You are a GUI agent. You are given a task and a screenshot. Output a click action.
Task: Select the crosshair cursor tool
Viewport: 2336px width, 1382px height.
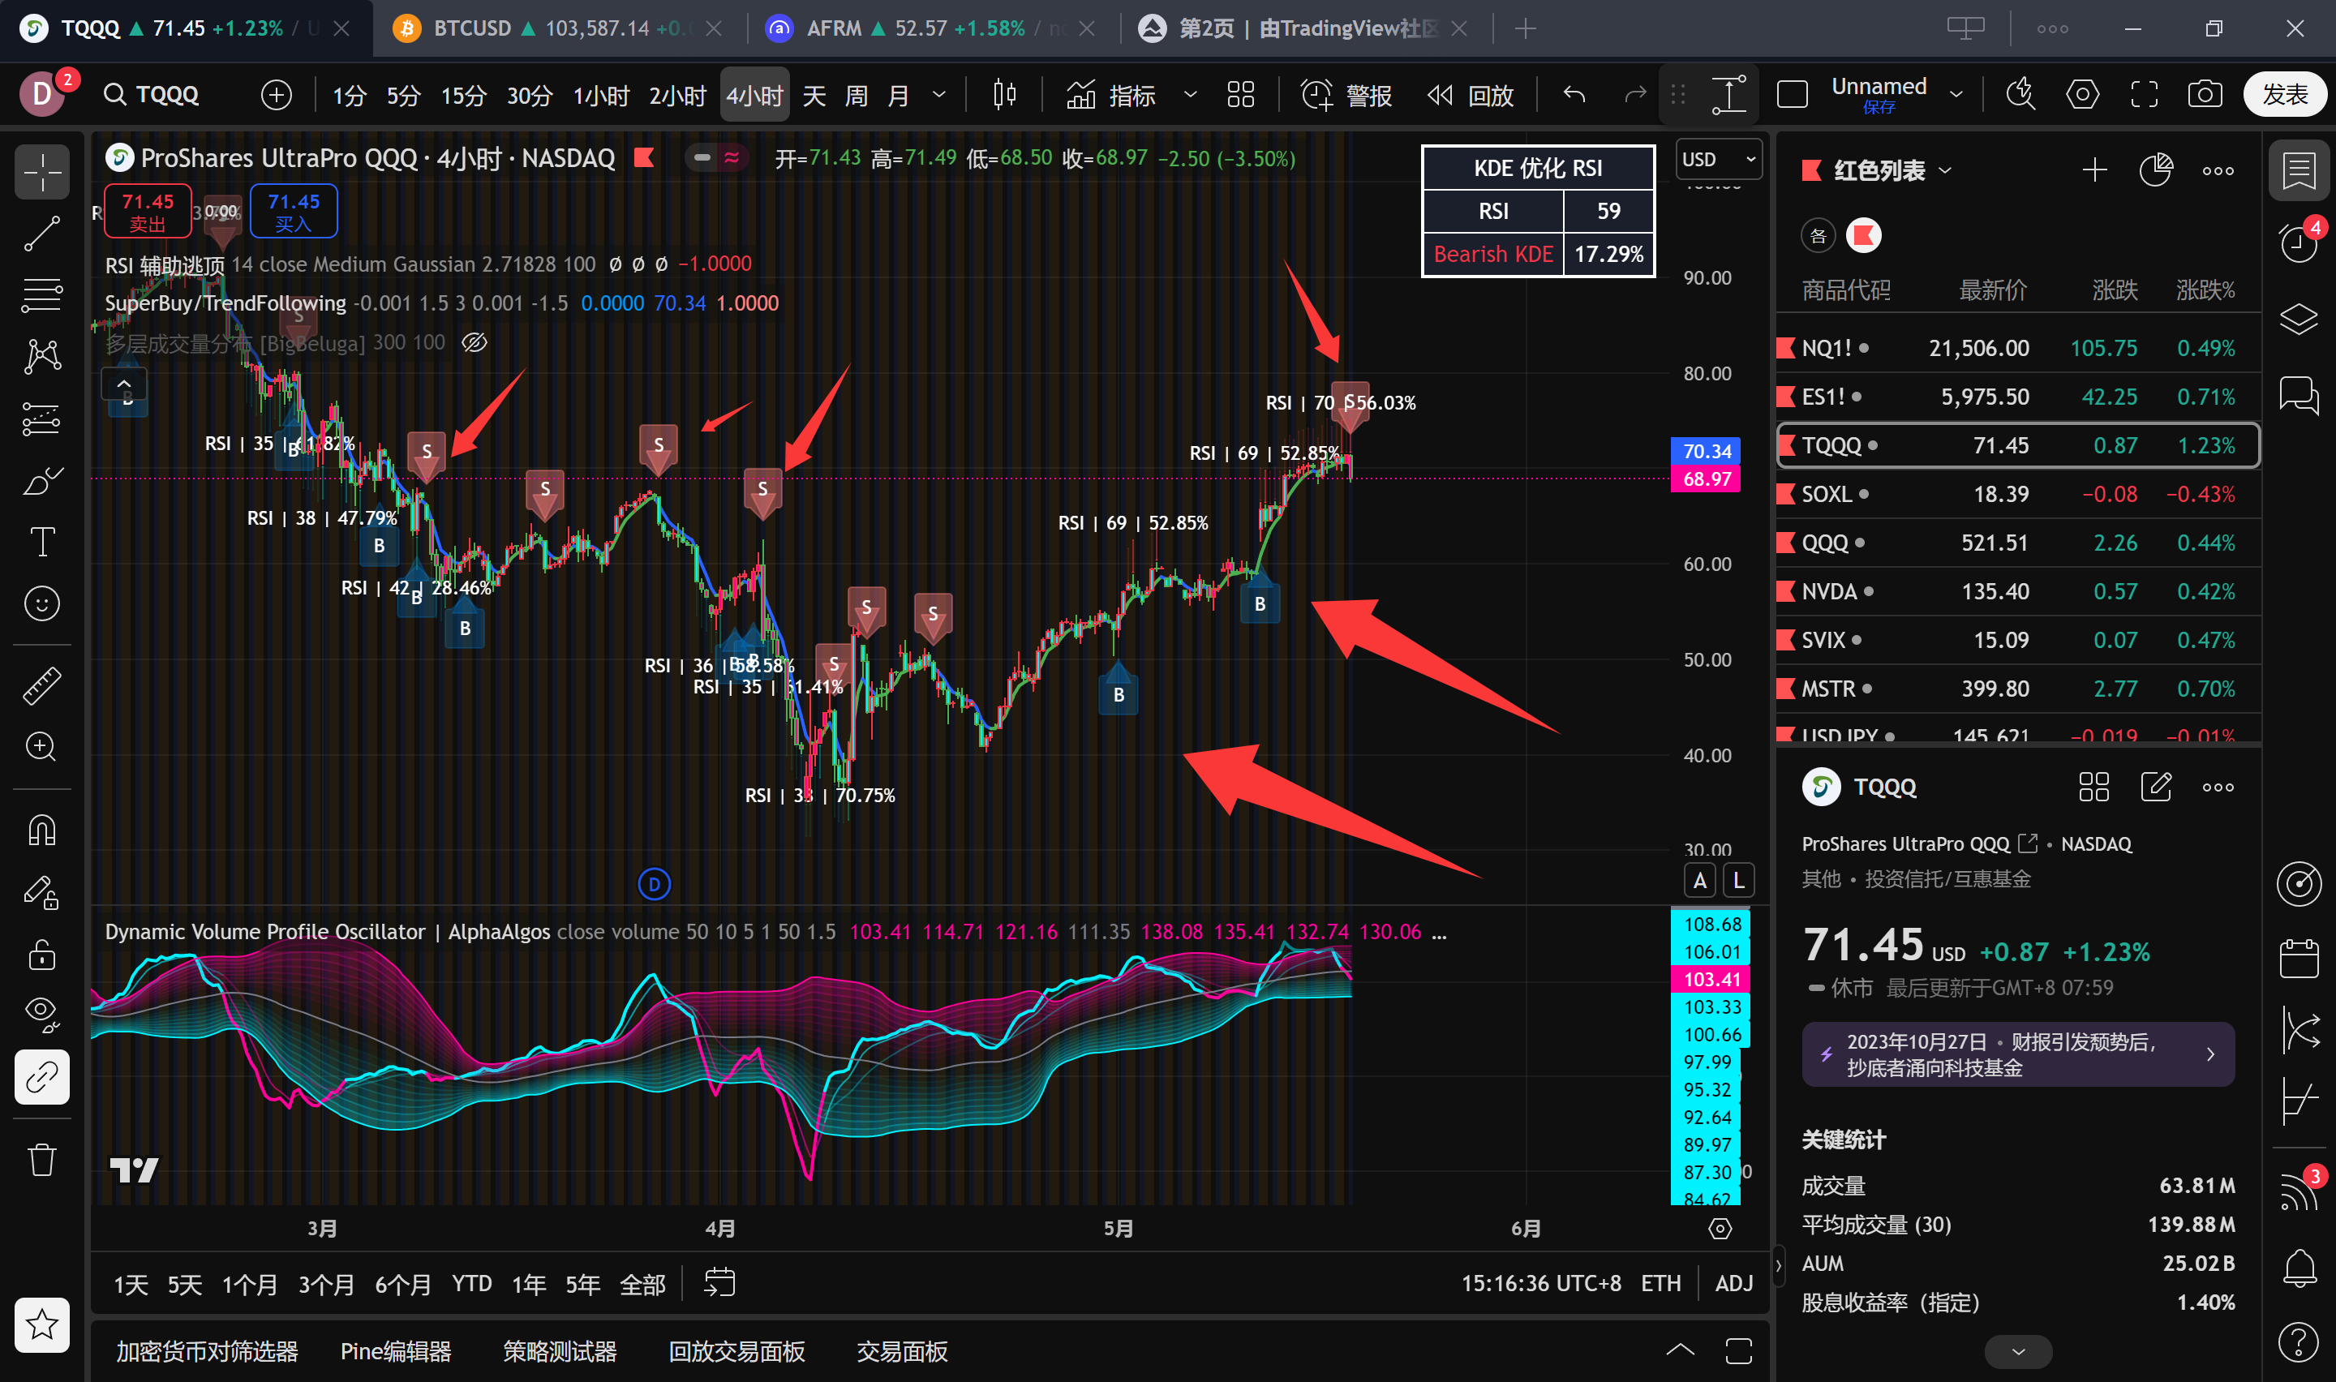click(x=42, y=172)
